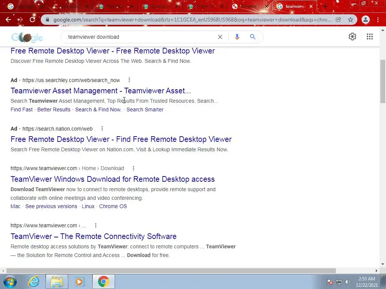The width and height of the screenshot is (386, 289).
Task: Open Free Remote Desktop Viewer top ad
Action: click(113, 51)
